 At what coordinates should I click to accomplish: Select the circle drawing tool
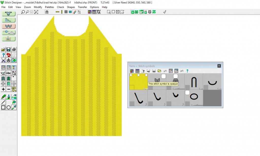point(9,107)
